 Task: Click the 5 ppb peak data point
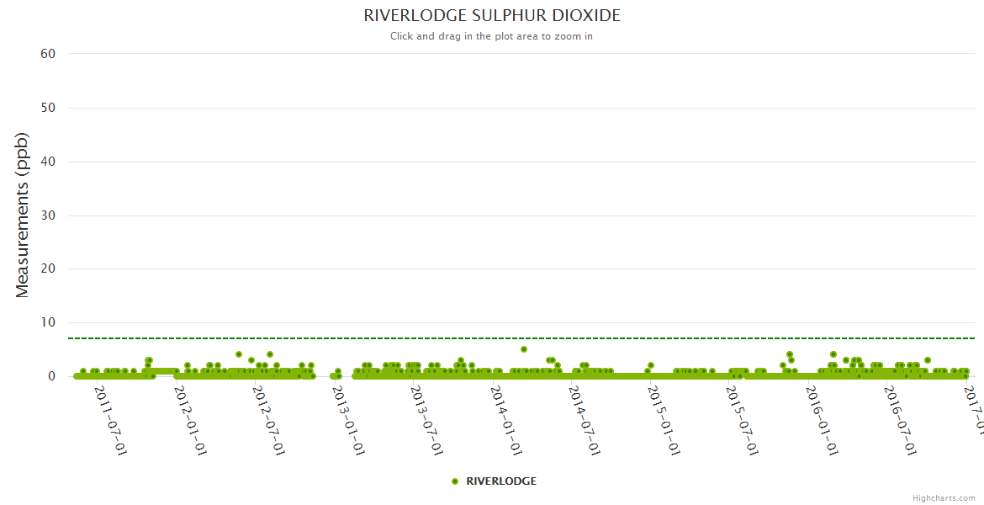pyautogui.click(x=524, y=349)
